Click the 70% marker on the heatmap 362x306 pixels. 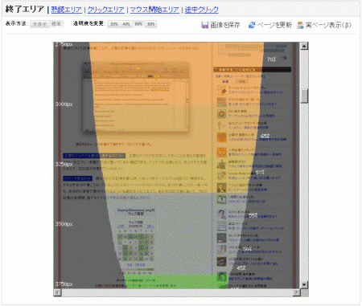(x=271, y=59)
